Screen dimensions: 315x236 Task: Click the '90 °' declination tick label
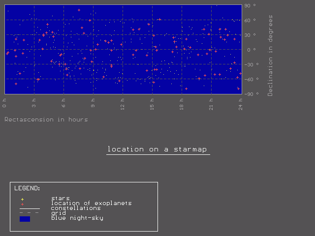tap(250, 5)
